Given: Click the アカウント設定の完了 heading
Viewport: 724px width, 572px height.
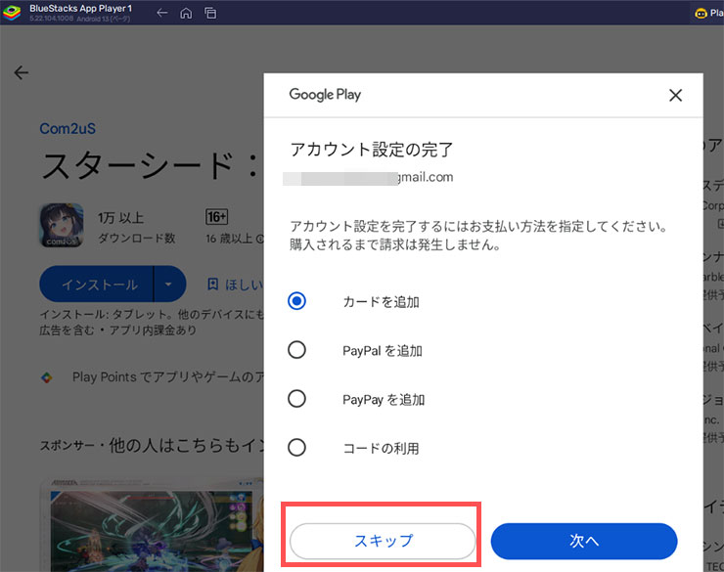Looking at the screenshot, I should (x=372, y=150).
